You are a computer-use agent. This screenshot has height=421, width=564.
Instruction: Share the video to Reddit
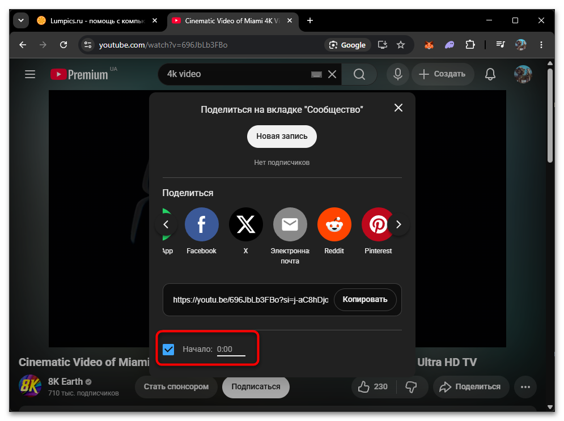[334, 224]
